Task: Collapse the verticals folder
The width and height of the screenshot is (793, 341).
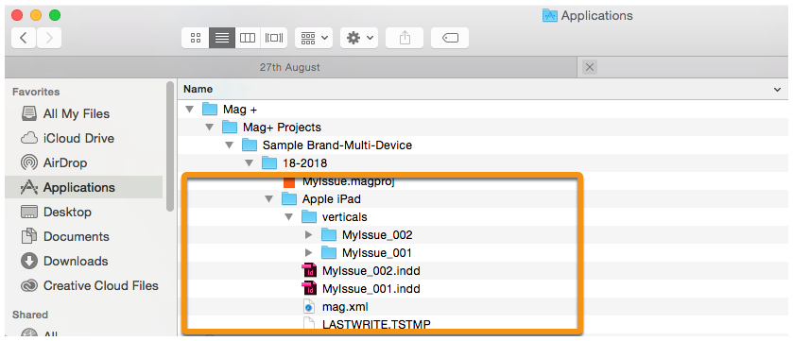Action: (289, 217)
